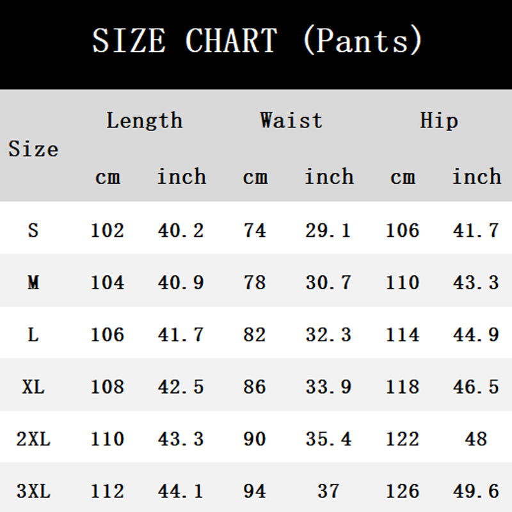Select the 3XL size row label

[33, 491]
